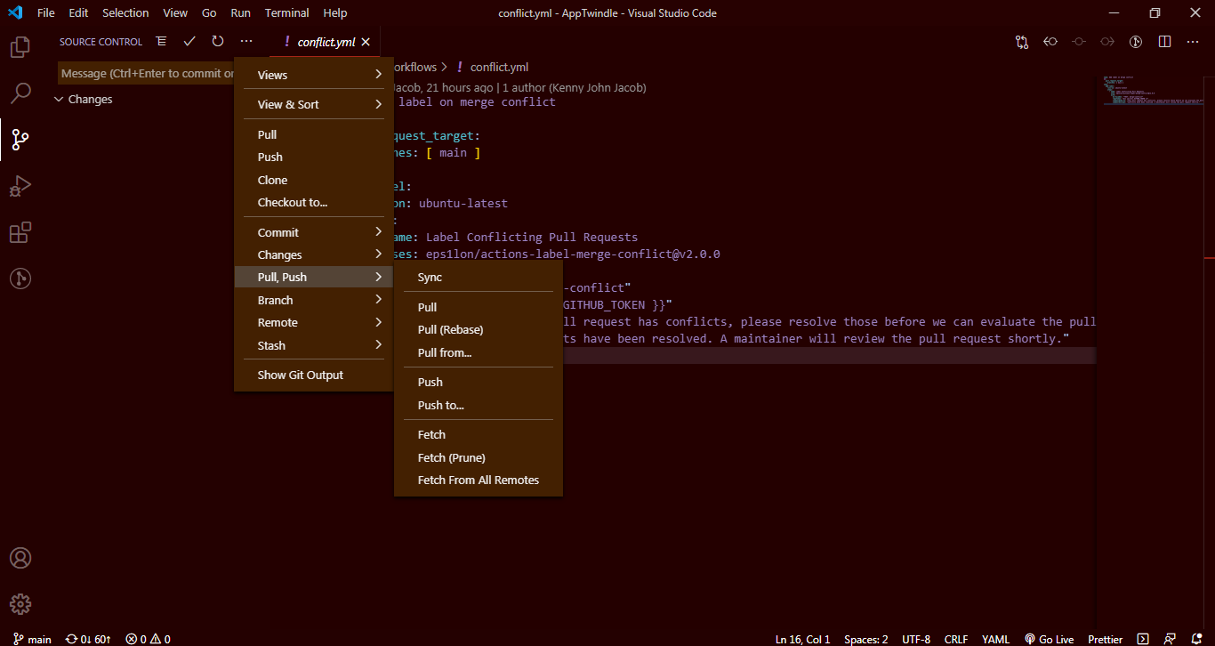Click the More Actions ellipsis in Source Control
Screen dimensions: 1215x646
tap(246, 41)
